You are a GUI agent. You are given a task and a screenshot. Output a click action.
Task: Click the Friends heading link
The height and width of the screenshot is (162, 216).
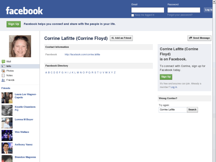(x=6, y=88)
